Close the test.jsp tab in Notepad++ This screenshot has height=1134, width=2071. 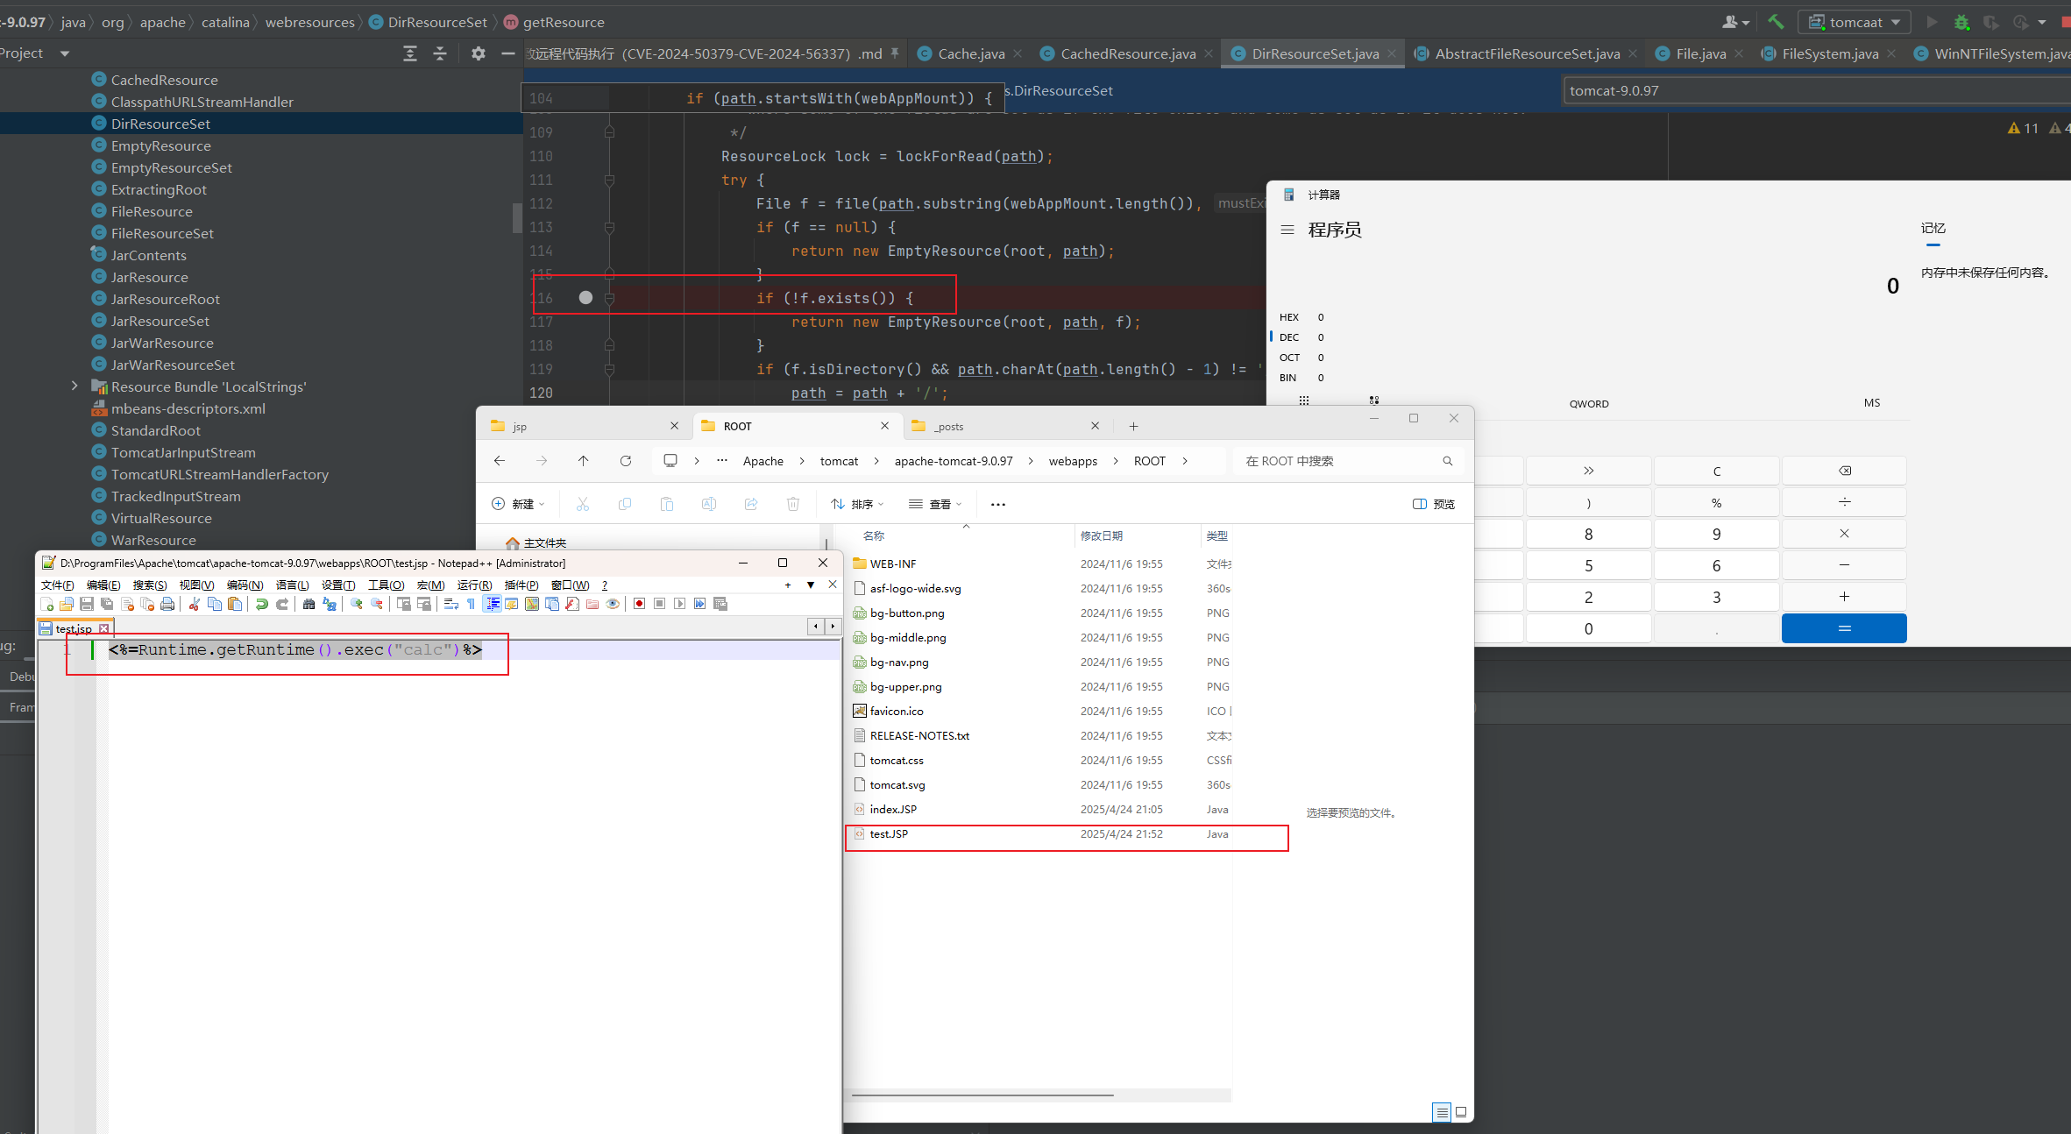(103, 628)
